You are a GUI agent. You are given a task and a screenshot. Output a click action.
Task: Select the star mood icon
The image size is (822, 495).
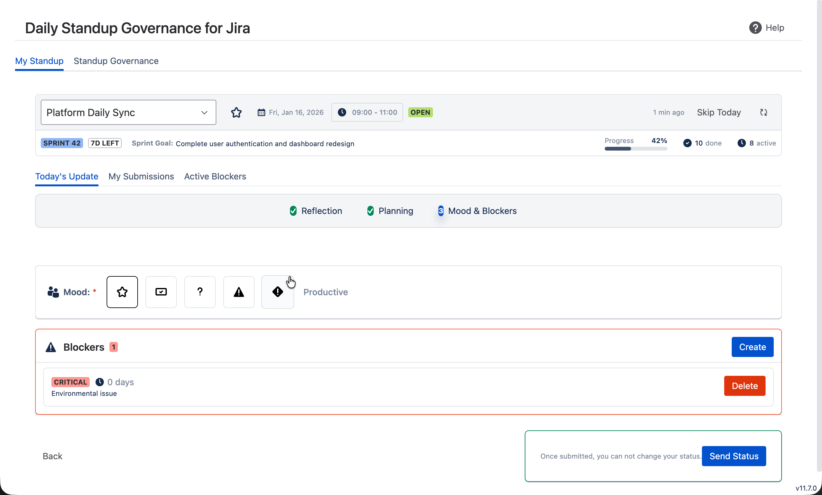coord(122,291)
